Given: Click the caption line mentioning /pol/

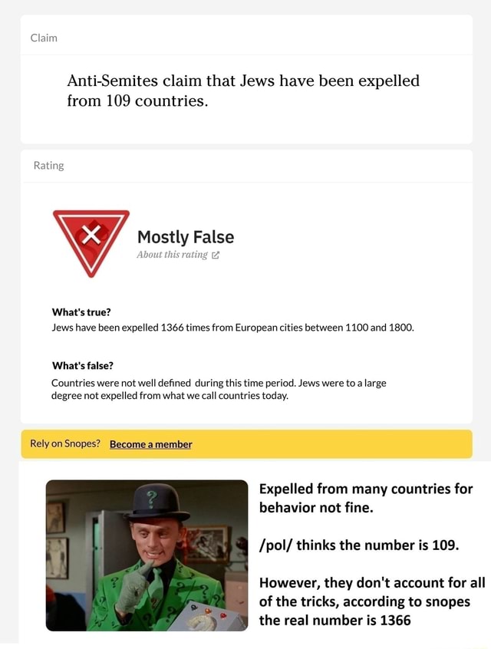Looking at the screenshot, I should [x=359, y=545].
